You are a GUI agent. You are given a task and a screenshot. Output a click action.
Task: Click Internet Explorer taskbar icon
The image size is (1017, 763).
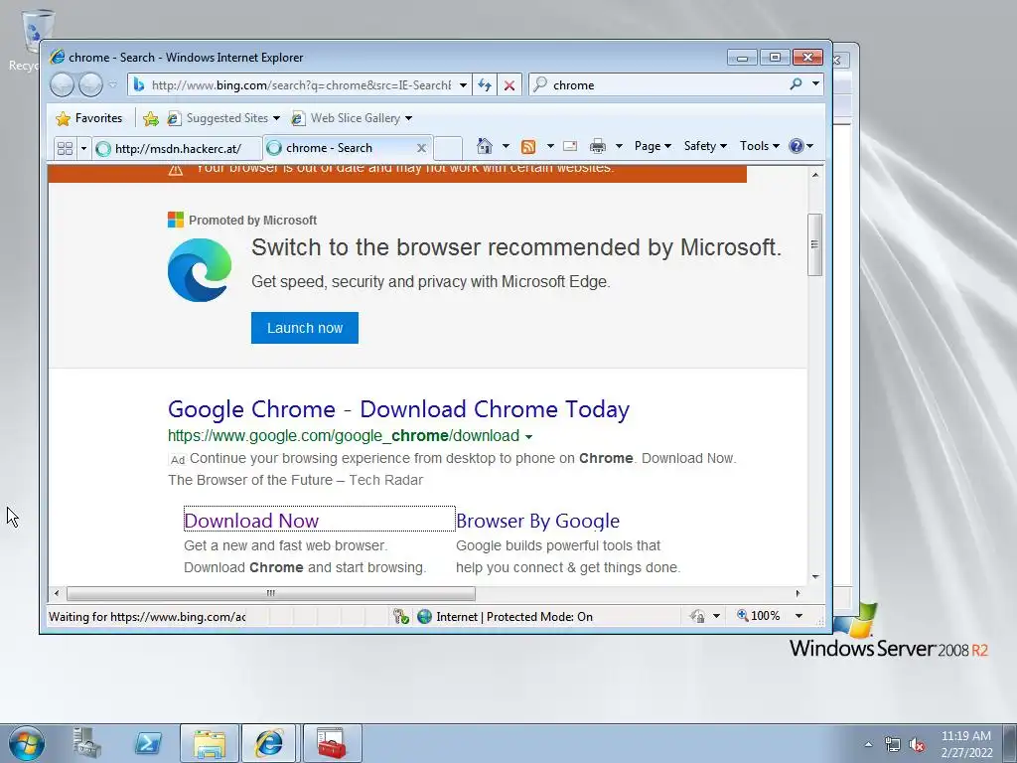269,743
